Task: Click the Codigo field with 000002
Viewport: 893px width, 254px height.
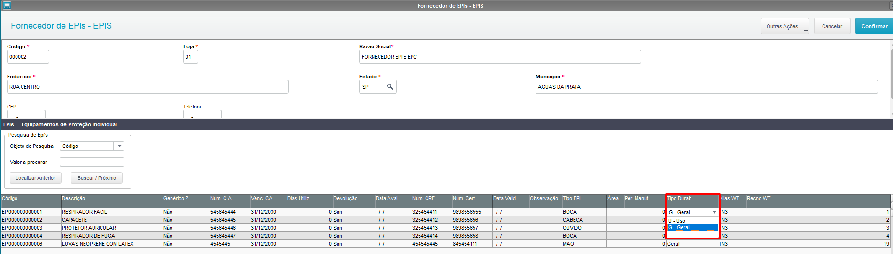Action: pyautogui.click(x=28, y=57)
